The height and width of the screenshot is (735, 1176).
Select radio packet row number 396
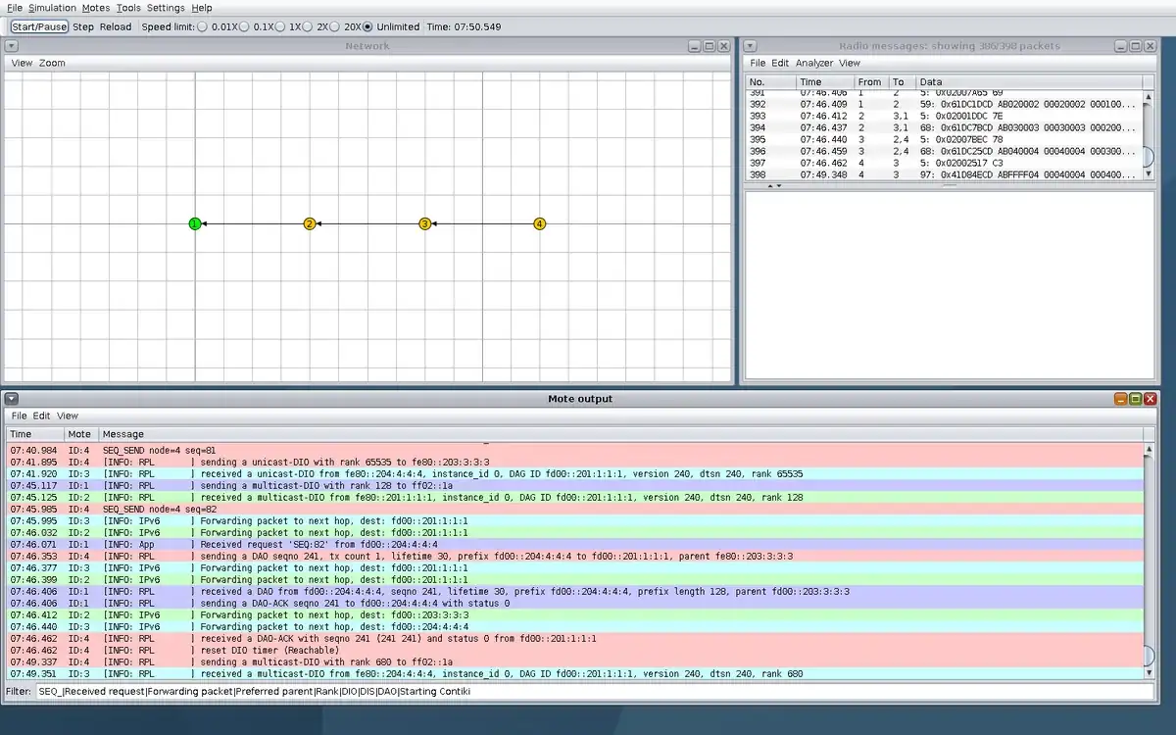click(x=944, y=151)
